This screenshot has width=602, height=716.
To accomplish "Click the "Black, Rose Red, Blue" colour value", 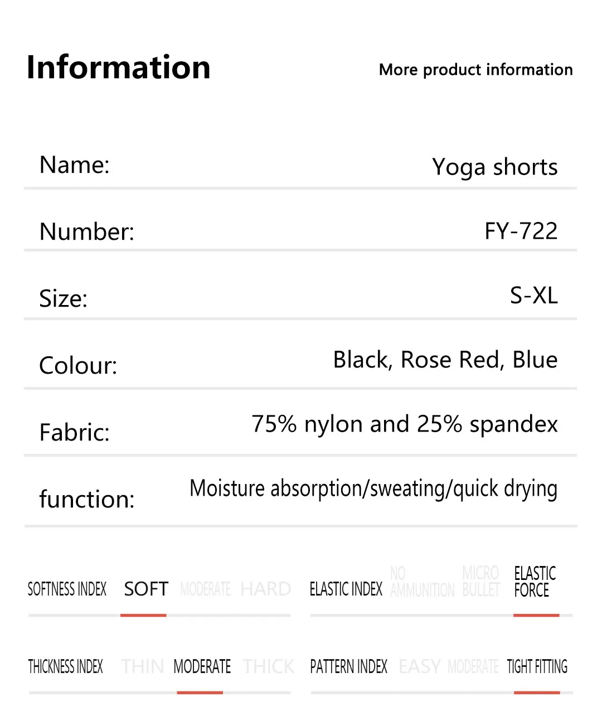I will pyautogui.click(x=445, y=360).
